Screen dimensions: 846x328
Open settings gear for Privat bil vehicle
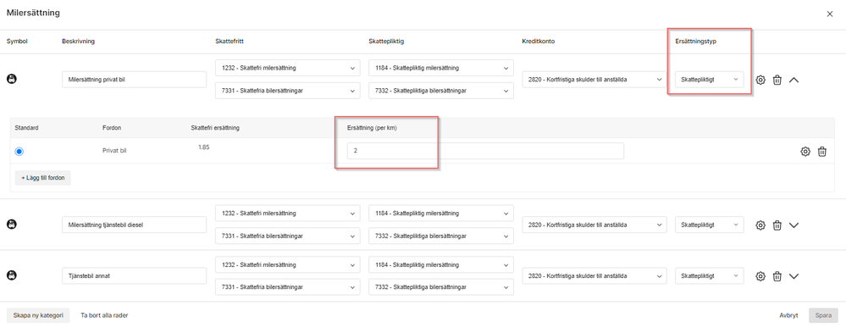coord(805,152)
